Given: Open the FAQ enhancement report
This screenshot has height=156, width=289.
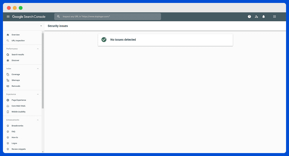Looking at the screenshot, I should click(x=13, y=132).
